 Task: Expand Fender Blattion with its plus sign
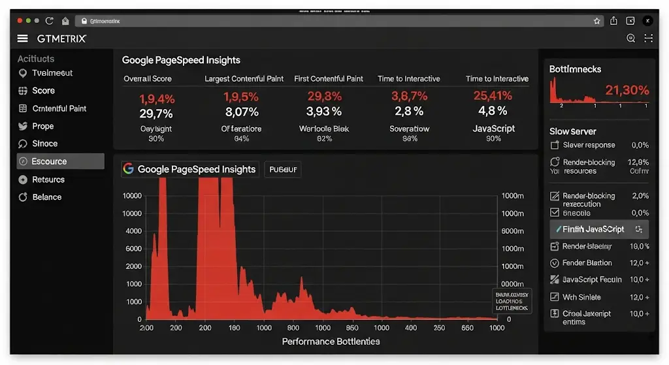pos(647,263)
